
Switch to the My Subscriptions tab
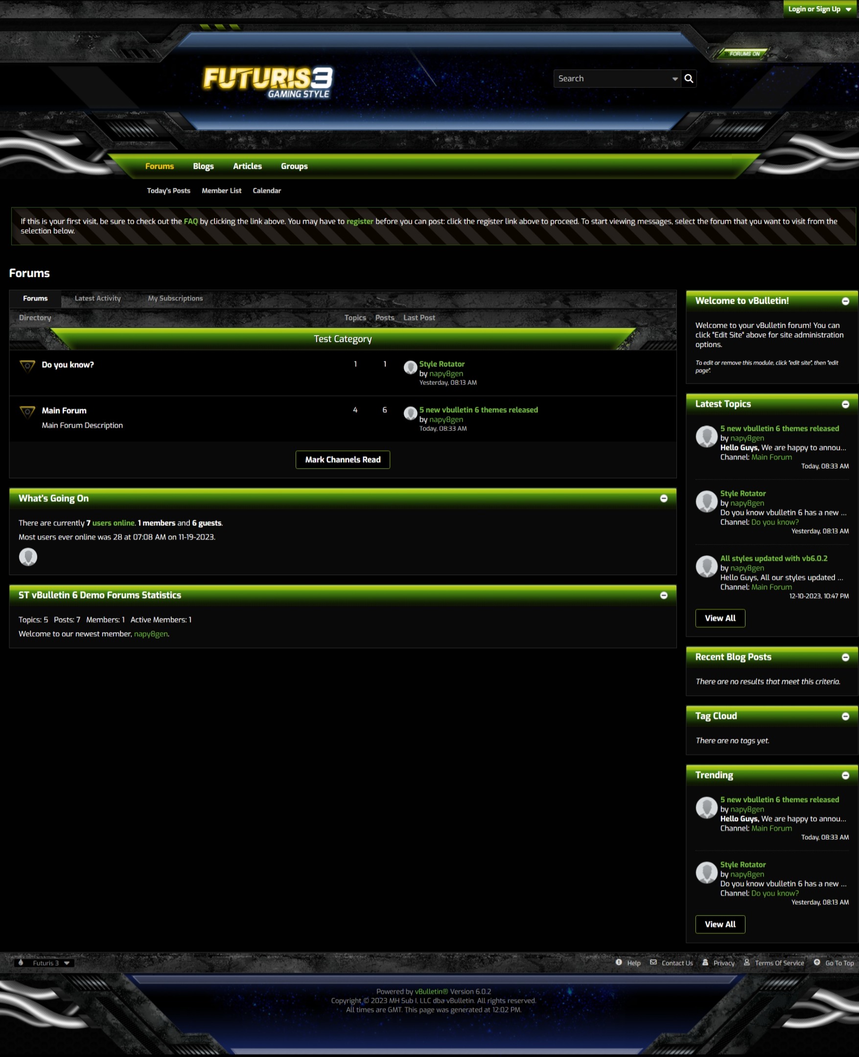[x=175, y=298]
